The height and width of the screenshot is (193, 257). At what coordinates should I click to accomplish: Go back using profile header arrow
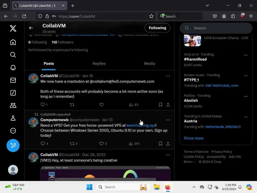(x=31, y=28)
